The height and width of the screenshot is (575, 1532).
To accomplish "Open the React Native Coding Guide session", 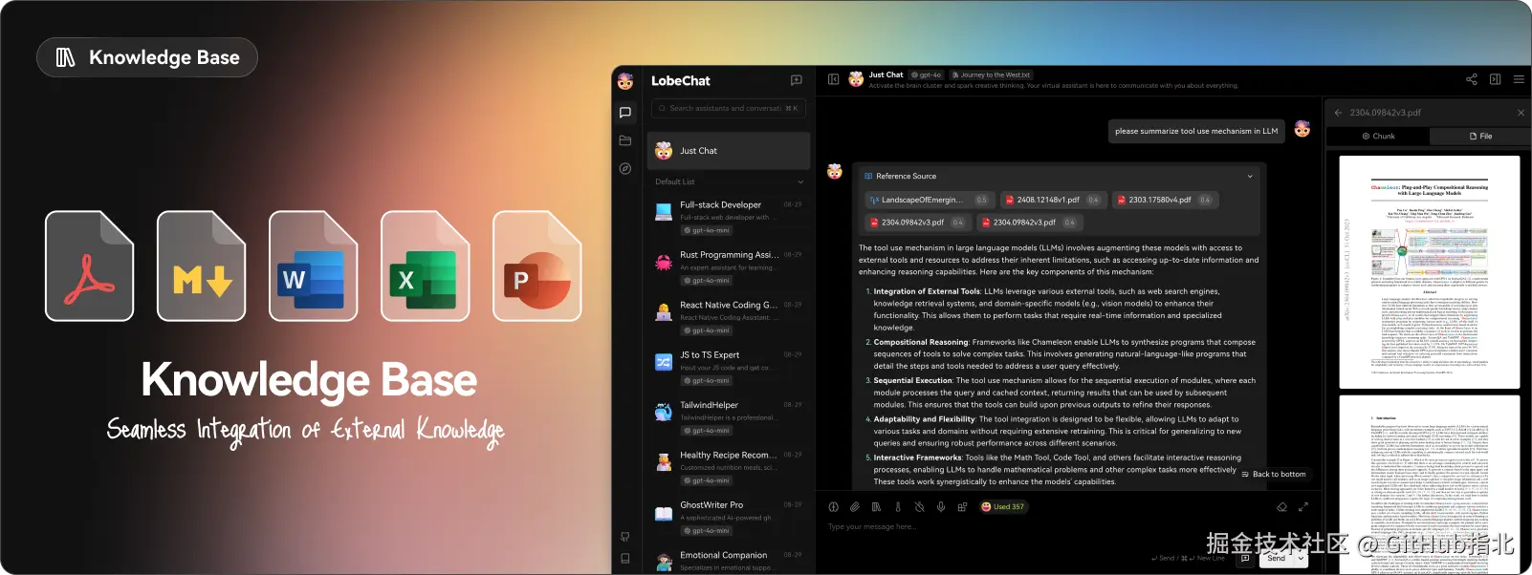I will pyautogui.click(x=729, y=317).
